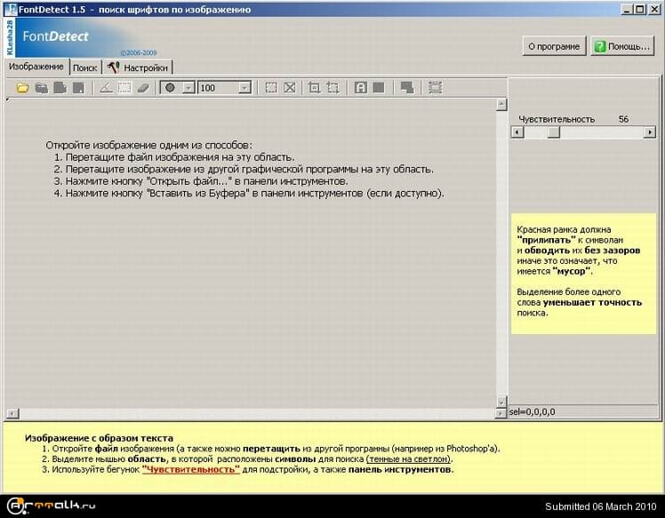Select the pencil line drawing tool
The height and width of the screenshot is (518, 665).
(x=106, y=88)
